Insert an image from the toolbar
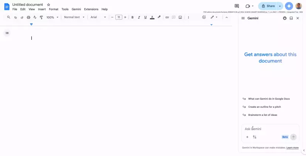Viewport: 306px width, 156px height. 180,17
